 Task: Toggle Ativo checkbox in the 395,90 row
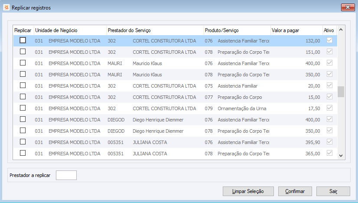(329, 142)
